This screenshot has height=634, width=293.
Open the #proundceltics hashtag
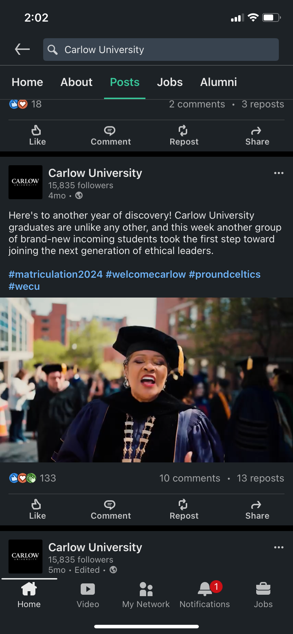225,275
